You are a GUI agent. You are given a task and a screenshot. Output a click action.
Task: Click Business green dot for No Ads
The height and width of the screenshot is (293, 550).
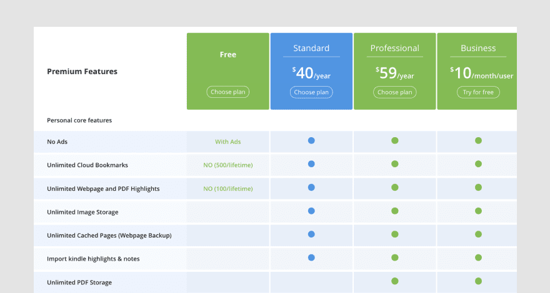pyautogui.click(x=479, y=141)
